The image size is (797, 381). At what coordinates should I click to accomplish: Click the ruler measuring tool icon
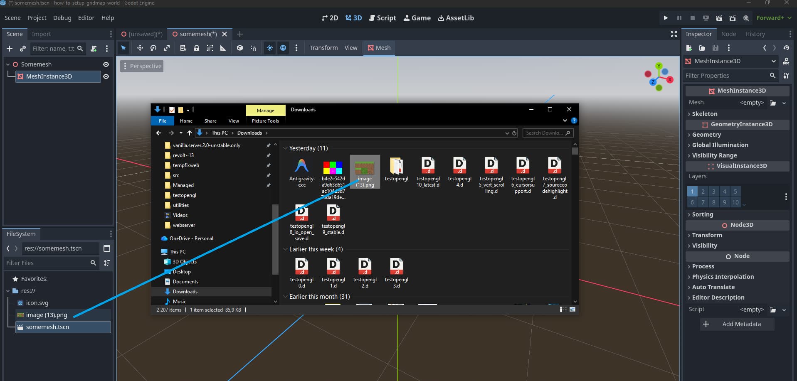click(223, 48)
